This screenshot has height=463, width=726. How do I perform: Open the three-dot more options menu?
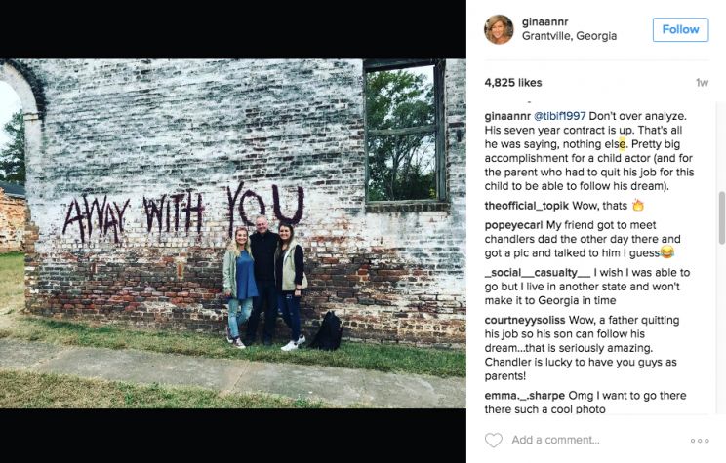pyautogui.click(x=700, y=441)
